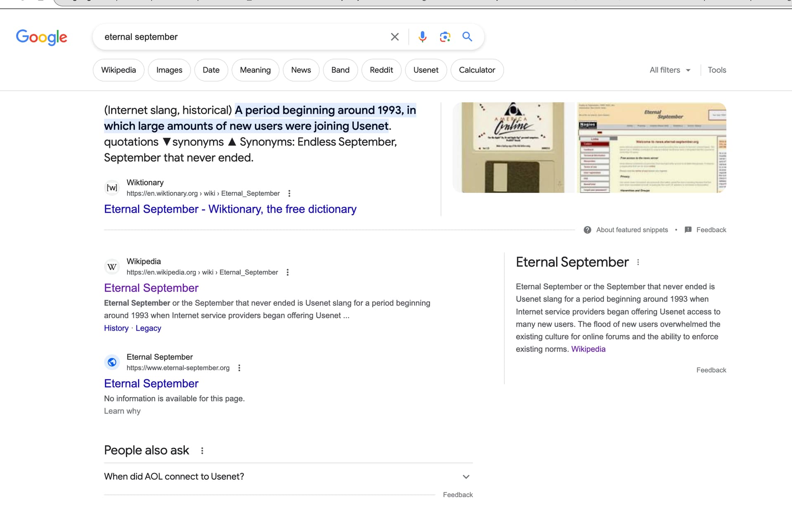This screenshot has width=792, height=505.
Task: Open Google Lens image search
Action: click(x=445, y=37)
